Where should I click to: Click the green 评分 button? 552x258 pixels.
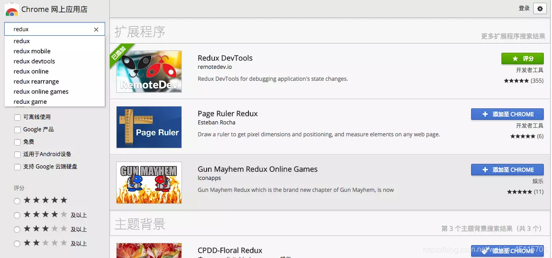pyautogui.click(x=523, y=58)
